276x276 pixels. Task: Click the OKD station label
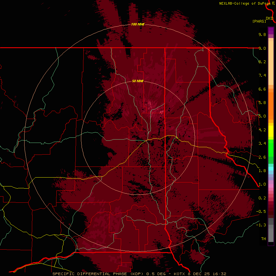coord(270,18)
